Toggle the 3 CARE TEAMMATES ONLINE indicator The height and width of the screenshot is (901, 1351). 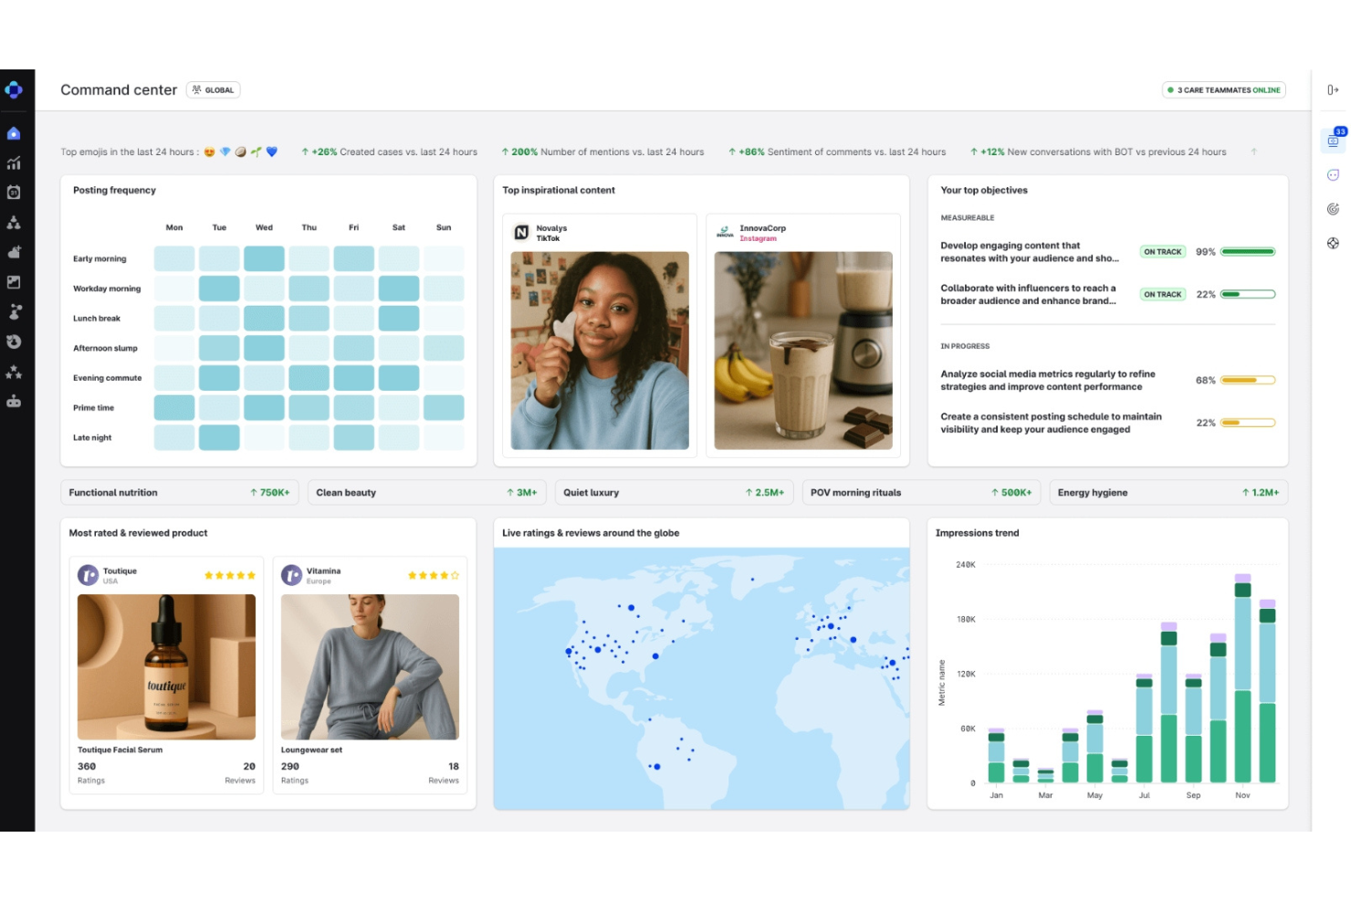(1223, 89)
